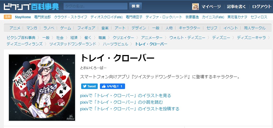Select the キャラクター category menu

coord(189,28)
